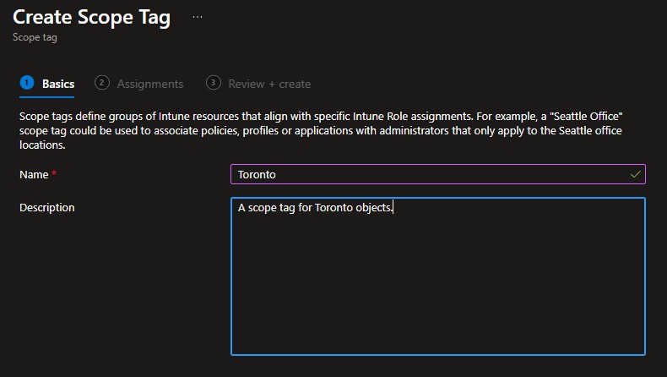Click the Description field label
The height and width of the screenshot is (377, 667).
coord(46,207)
